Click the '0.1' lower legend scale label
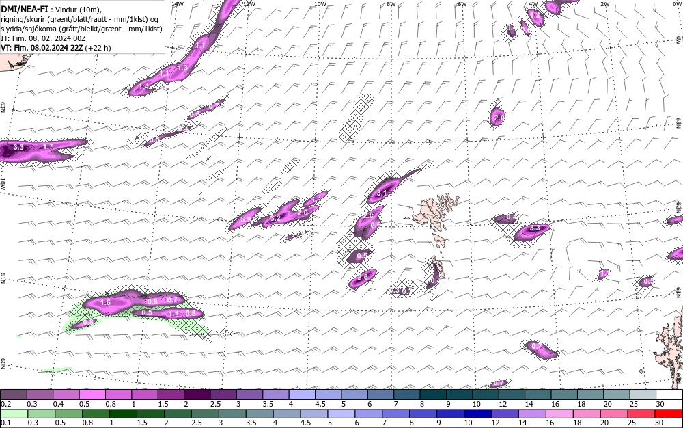The height and width of the screenshot is (428, 683). 5,423
